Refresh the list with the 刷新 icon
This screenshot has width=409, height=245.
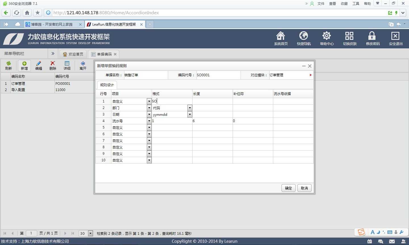(9, 65)
